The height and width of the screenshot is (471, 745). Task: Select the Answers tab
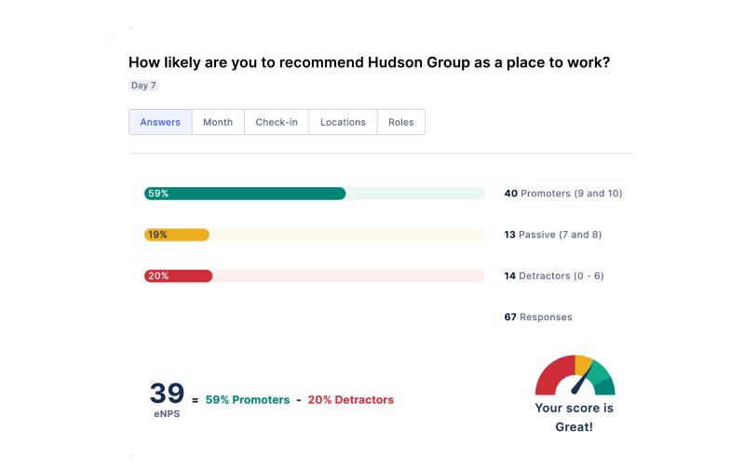coord(160,122)
